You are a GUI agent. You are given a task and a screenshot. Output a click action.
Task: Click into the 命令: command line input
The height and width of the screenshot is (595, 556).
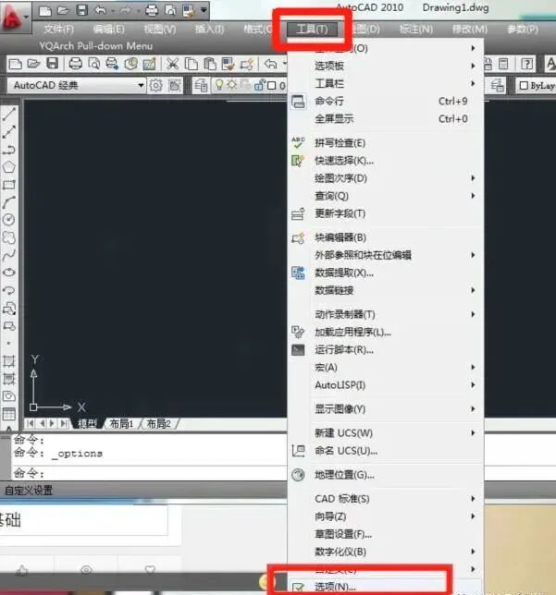pos(150,473)
